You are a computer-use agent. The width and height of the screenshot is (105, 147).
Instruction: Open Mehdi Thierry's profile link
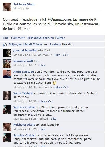pos(33,44)
